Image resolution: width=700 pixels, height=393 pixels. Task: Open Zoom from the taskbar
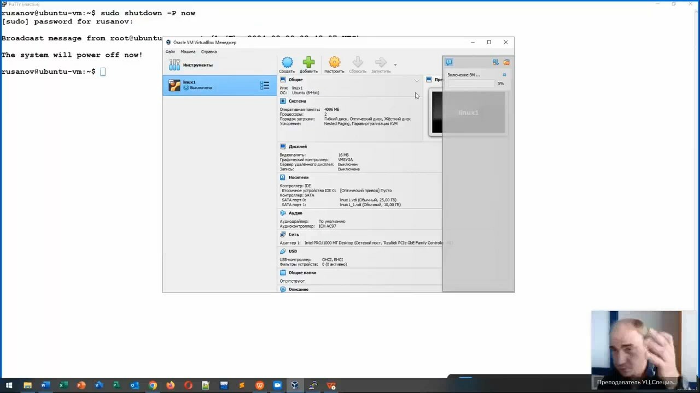pyautogui.click(x=277, y=385)
